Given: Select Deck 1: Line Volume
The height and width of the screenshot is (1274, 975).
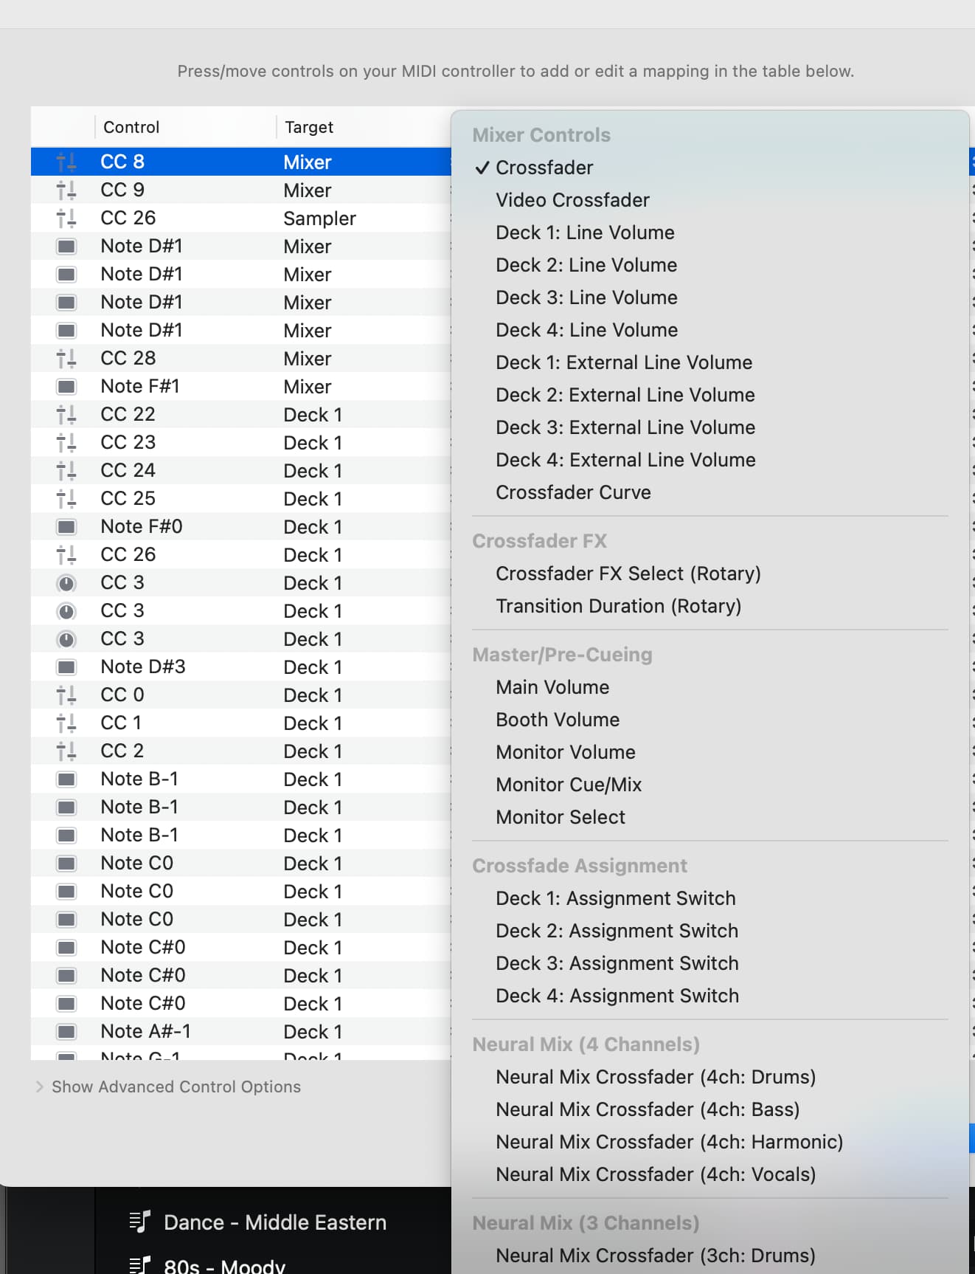Looking at the screenshot, I should tap(585, 233).
